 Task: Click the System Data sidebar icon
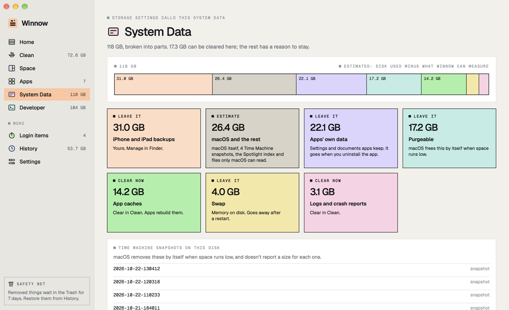(x=12, y=94)
